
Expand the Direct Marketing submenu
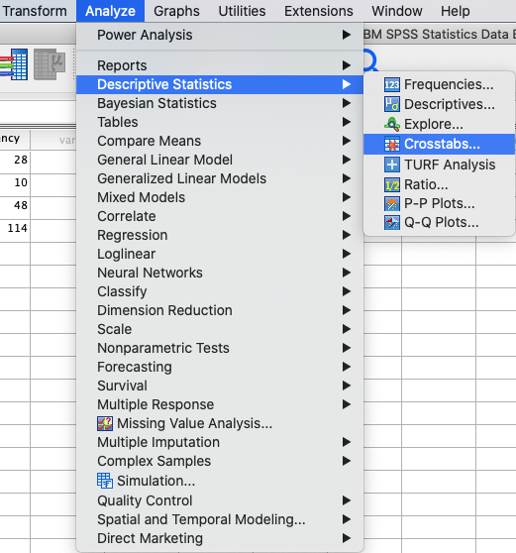pyautogui.click(x=220, y=538)
